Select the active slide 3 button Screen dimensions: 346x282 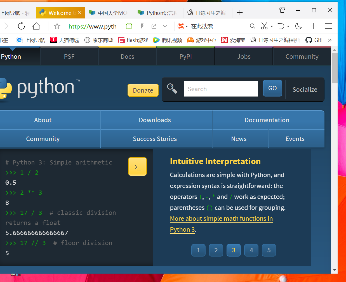coord(234,250)
